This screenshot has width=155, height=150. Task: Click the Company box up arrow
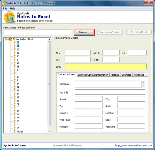143,82
